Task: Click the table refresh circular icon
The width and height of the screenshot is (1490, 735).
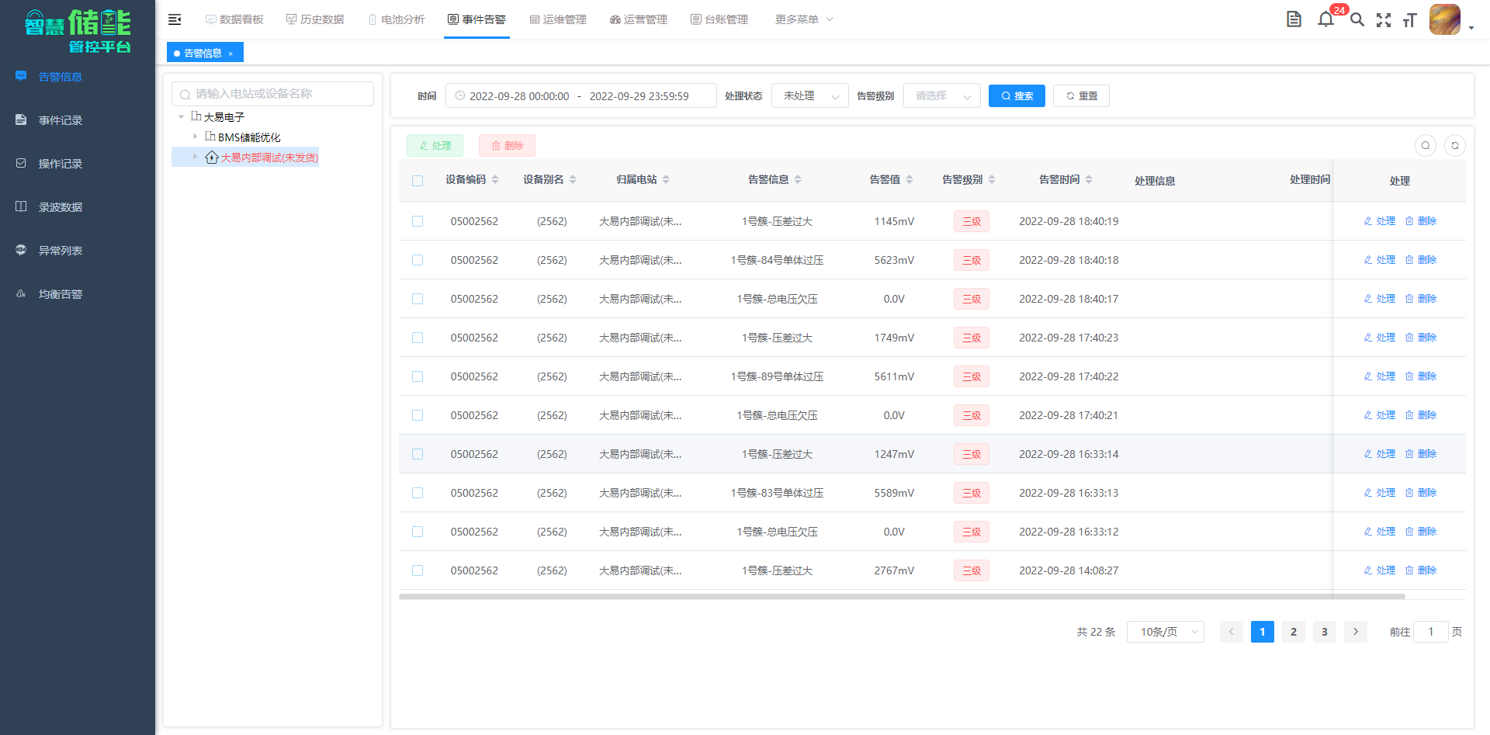Action: click(x=1454, y=146)
